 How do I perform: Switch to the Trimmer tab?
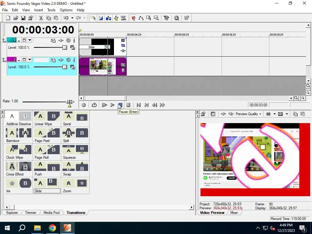click(x=31, y=213)
